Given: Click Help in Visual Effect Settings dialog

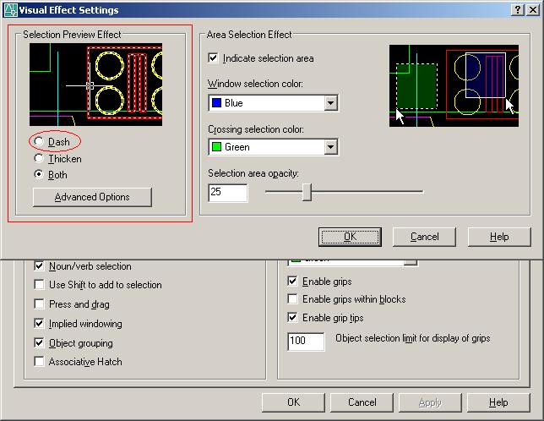Looking at the screenshot, I should [499, 237].
